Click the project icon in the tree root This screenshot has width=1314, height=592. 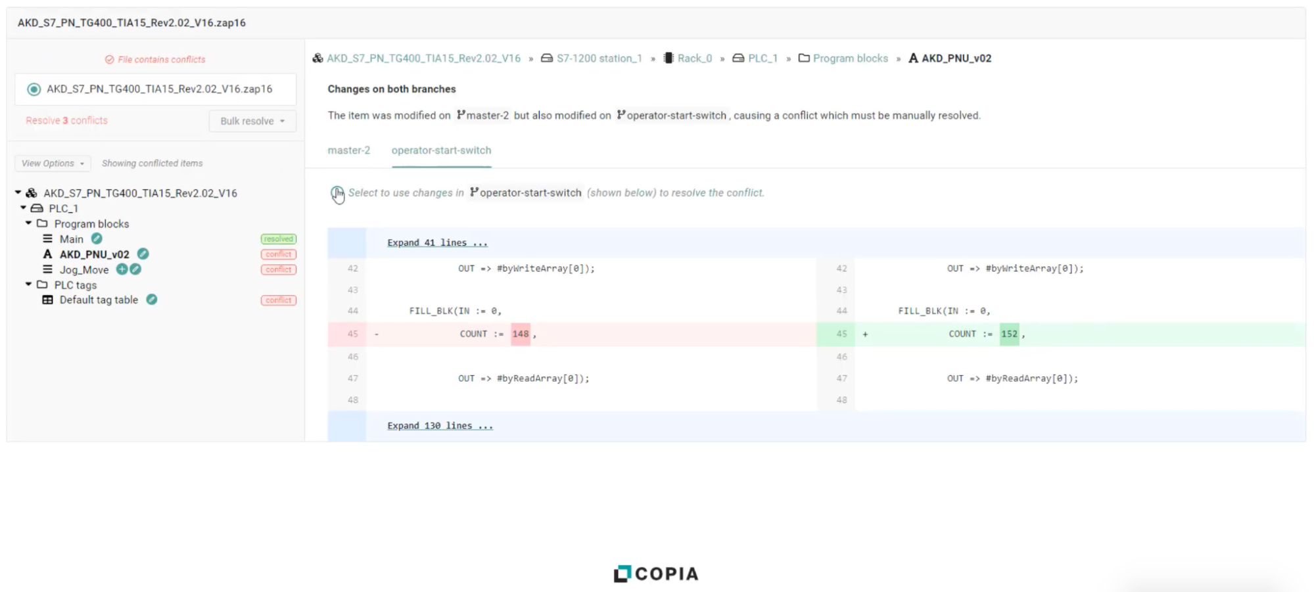pyautogui.click(x=31, y=193)
